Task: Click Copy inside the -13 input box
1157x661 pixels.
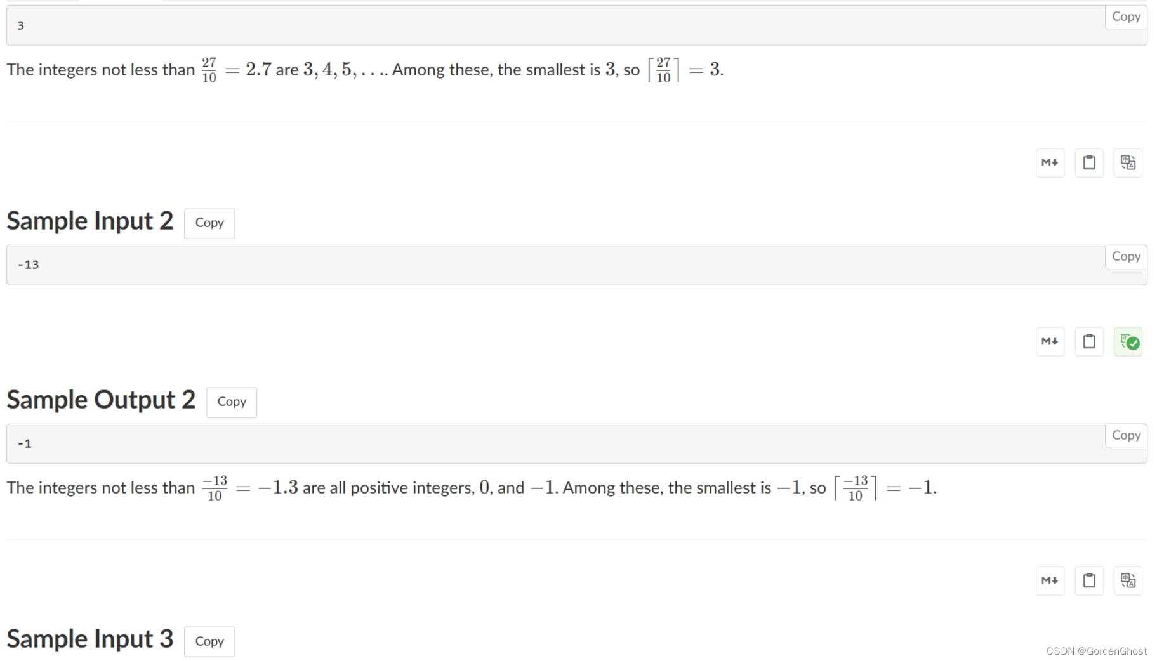Action: [1126, 256]
